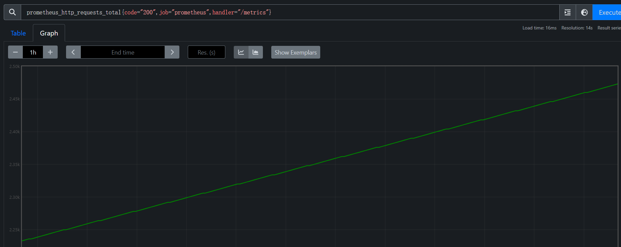
Task: Decrease the time range with minus button
Action: (15, 52)
